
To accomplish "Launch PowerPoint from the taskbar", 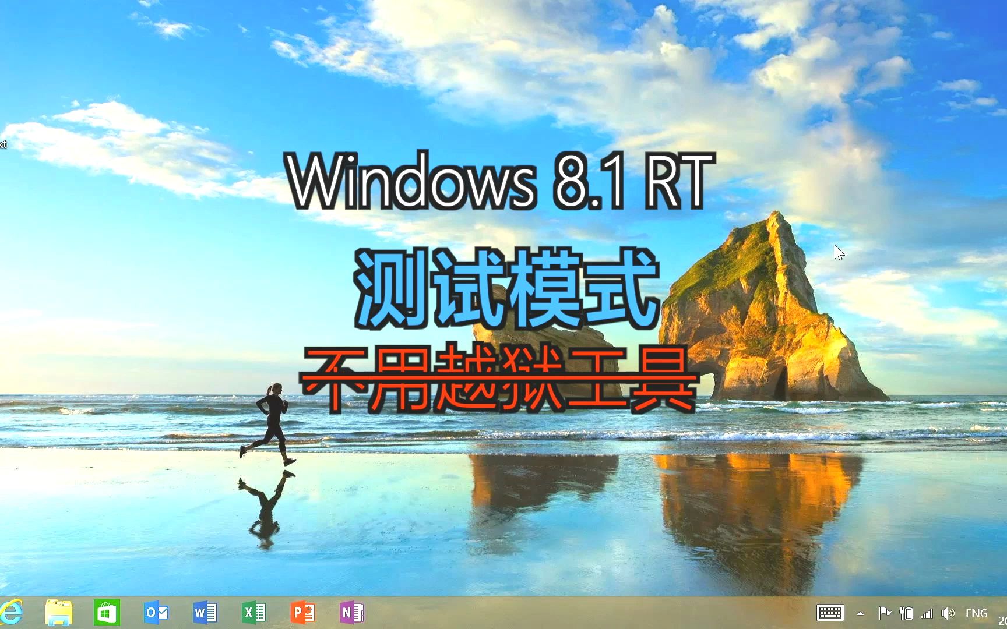I will 302,613.
